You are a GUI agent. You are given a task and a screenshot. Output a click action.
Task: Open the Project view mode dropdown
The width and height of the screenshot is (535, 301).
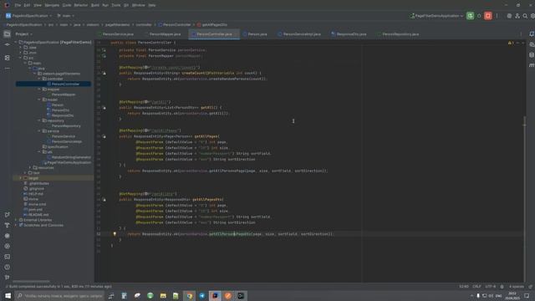point(24,34)
